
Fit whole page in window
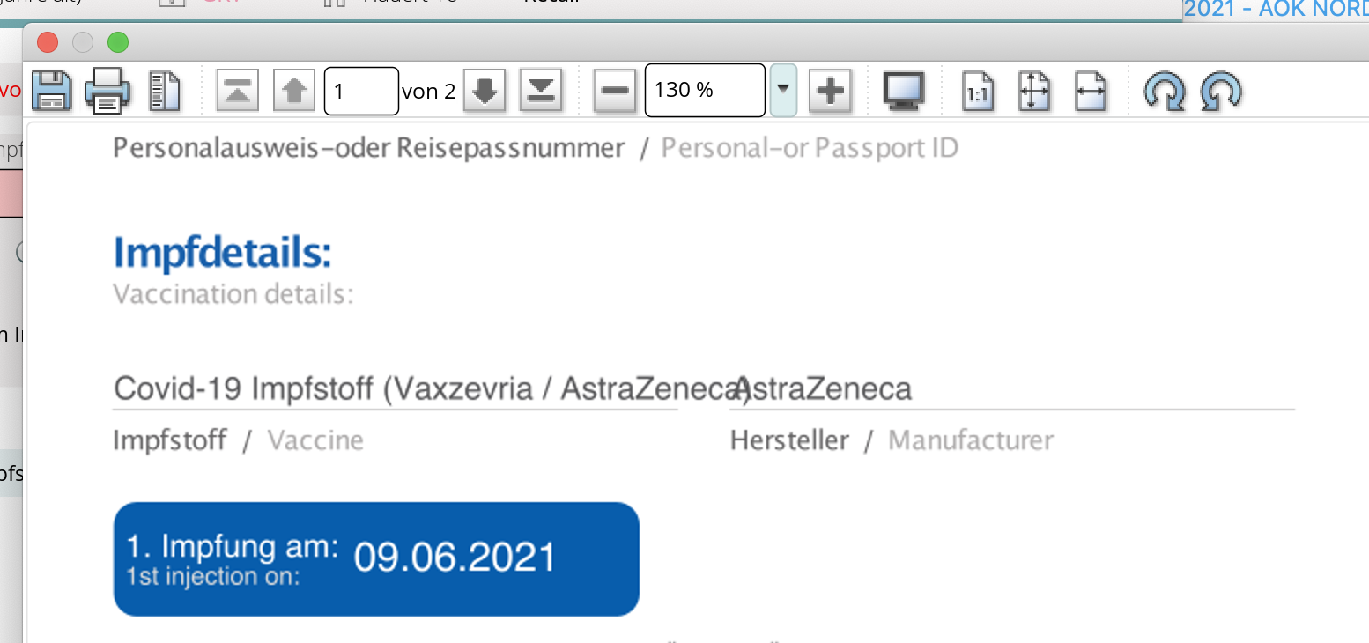1034,91
